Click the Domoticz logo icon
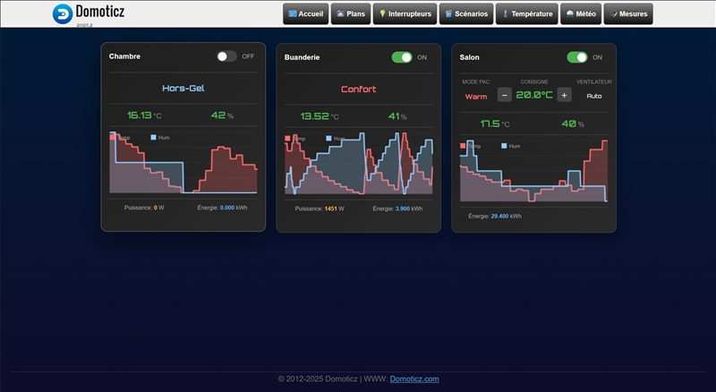 pos(63,13)
